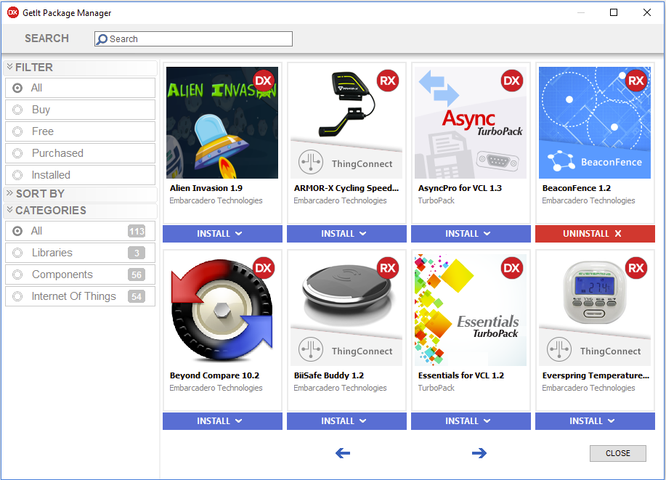Click the CLOSE button
666x480 pixels.
coord(618,453)
